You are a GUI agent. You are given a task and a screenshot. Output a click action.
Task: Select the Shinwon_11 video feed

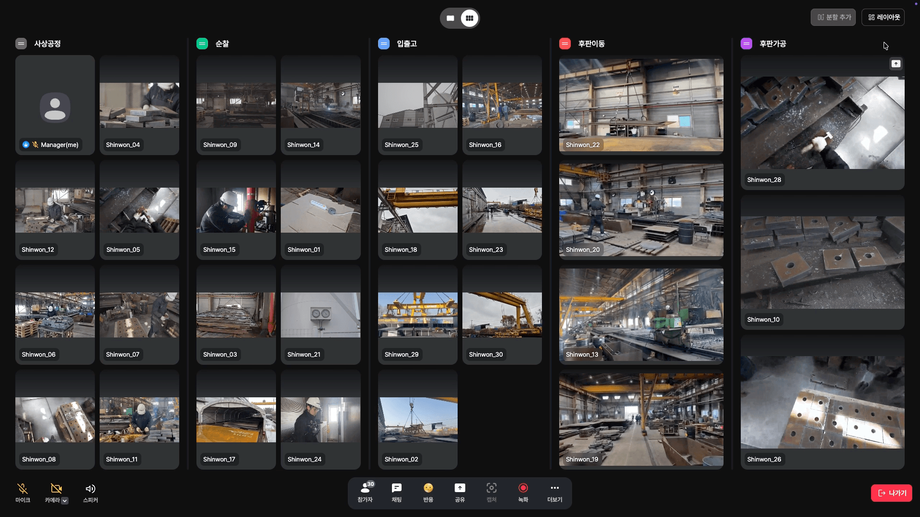(x=139, y=420)
